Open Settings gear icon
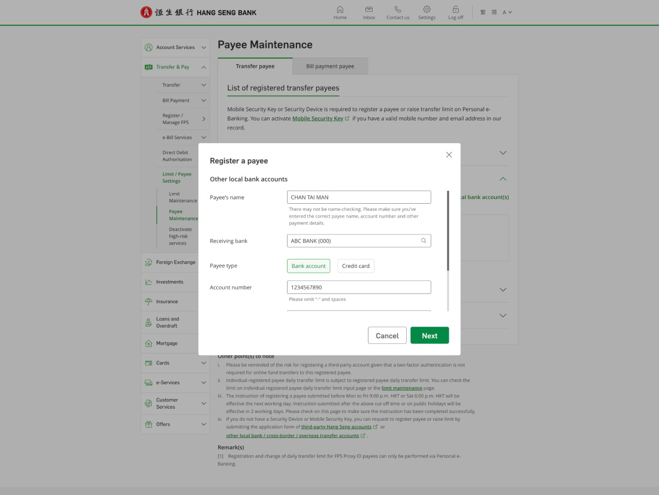This screenshot has height=495, width=659. tap(427, 10)
